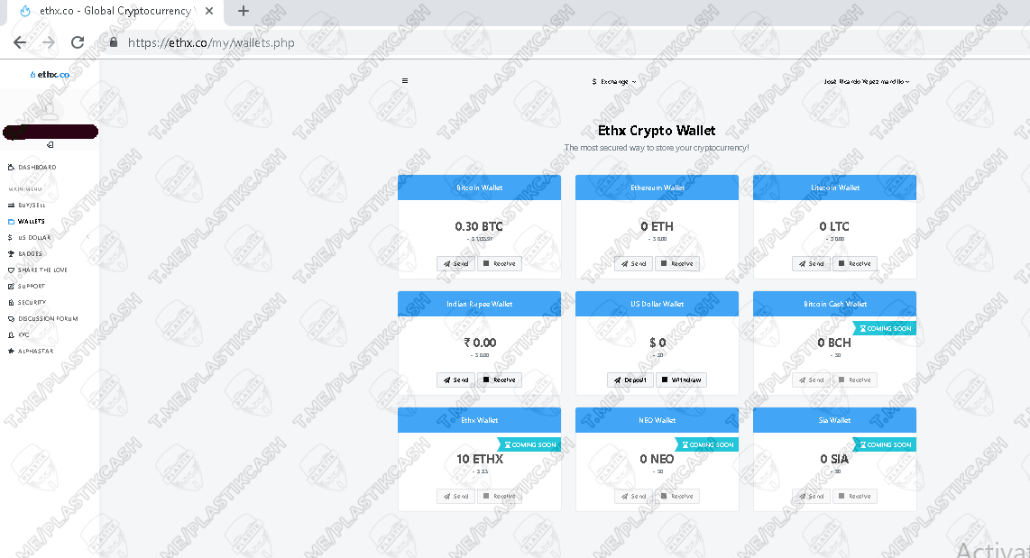Viewport: 1030px width, 558px height.
Task: Receive into Ethereum Wallet
Action: coord(677,263)
